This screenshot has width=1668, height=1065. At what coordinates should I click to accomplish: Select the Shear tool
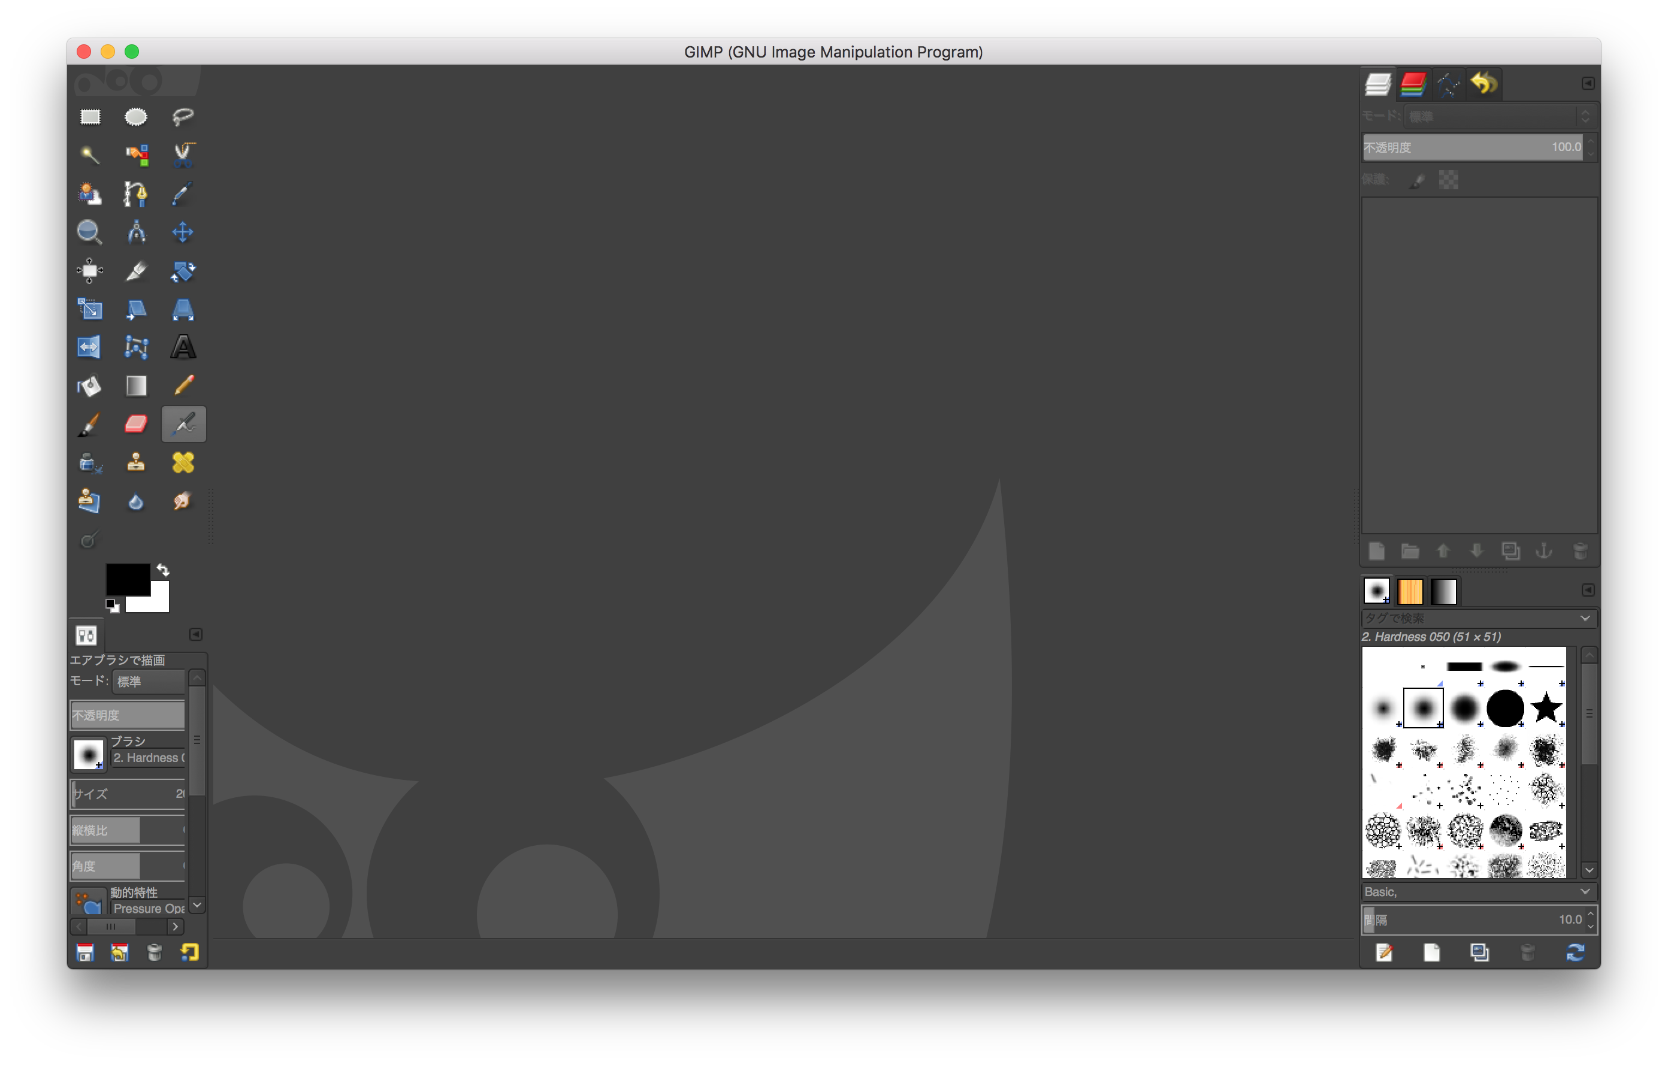[x=136, y=309]
